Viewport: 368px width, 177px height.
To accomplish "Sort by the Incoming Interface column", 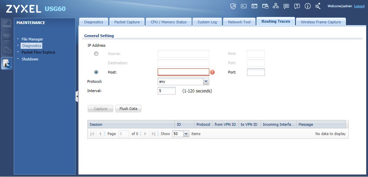I will click(x=278, y=124).
